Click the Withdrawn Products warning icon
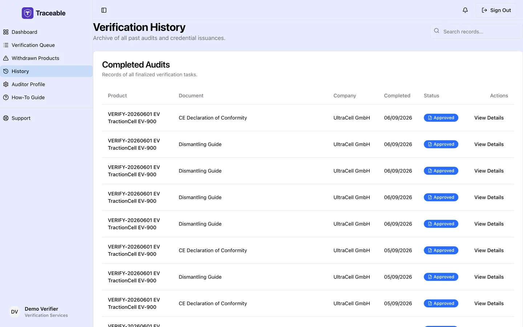This screenshot has height=327, width=523. 6,58
